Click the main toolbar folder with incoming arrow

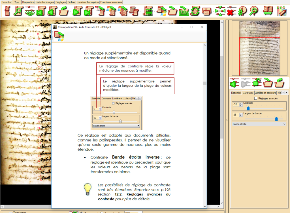tap(172, 11)
